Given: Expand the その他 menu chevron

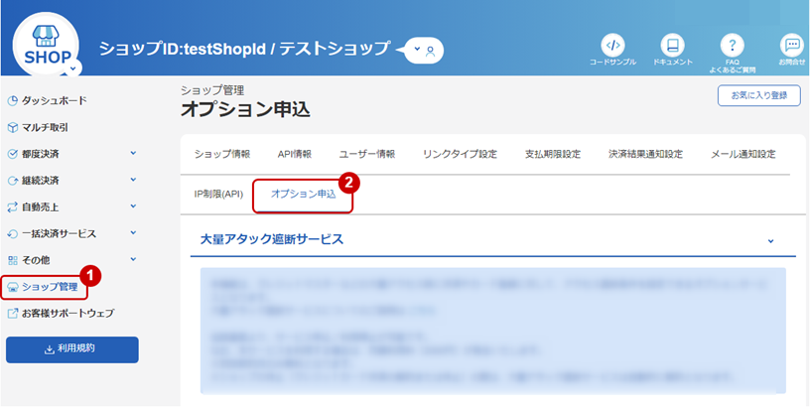Looking at the screenshot, I should tap(133, 259).
